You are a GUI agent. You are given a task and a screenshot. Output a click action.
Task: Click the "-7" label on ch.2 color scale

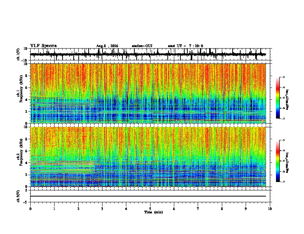coord(283,182)
